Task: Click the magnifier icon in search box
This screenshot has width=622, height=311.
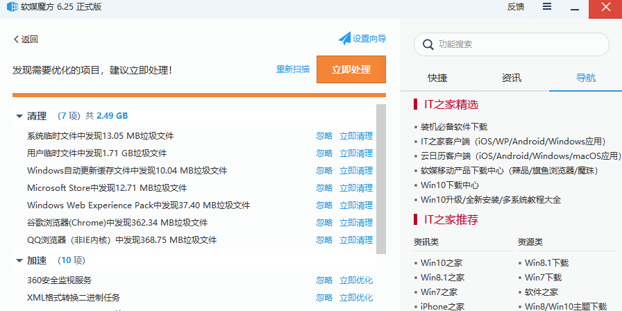Action: [x=428, y=44]
